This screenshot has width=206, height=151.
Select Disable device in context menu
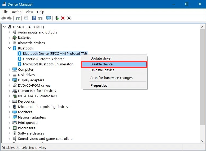pos(114,64)
